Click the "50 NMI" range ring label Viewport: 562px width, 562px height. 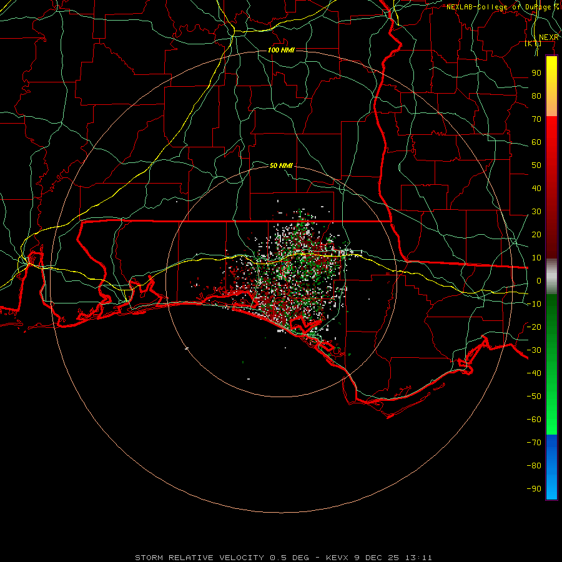click(282, 165)
